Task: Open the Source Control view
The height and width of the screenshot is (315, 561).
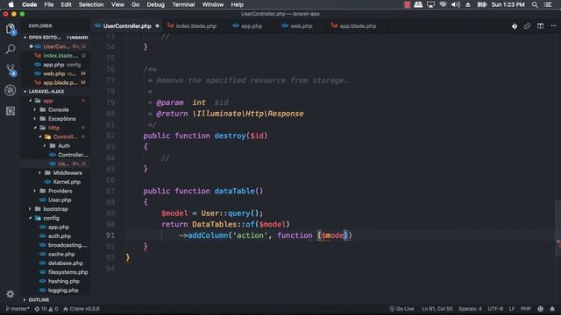Action: pyautogui.click(x=11, y=70)
